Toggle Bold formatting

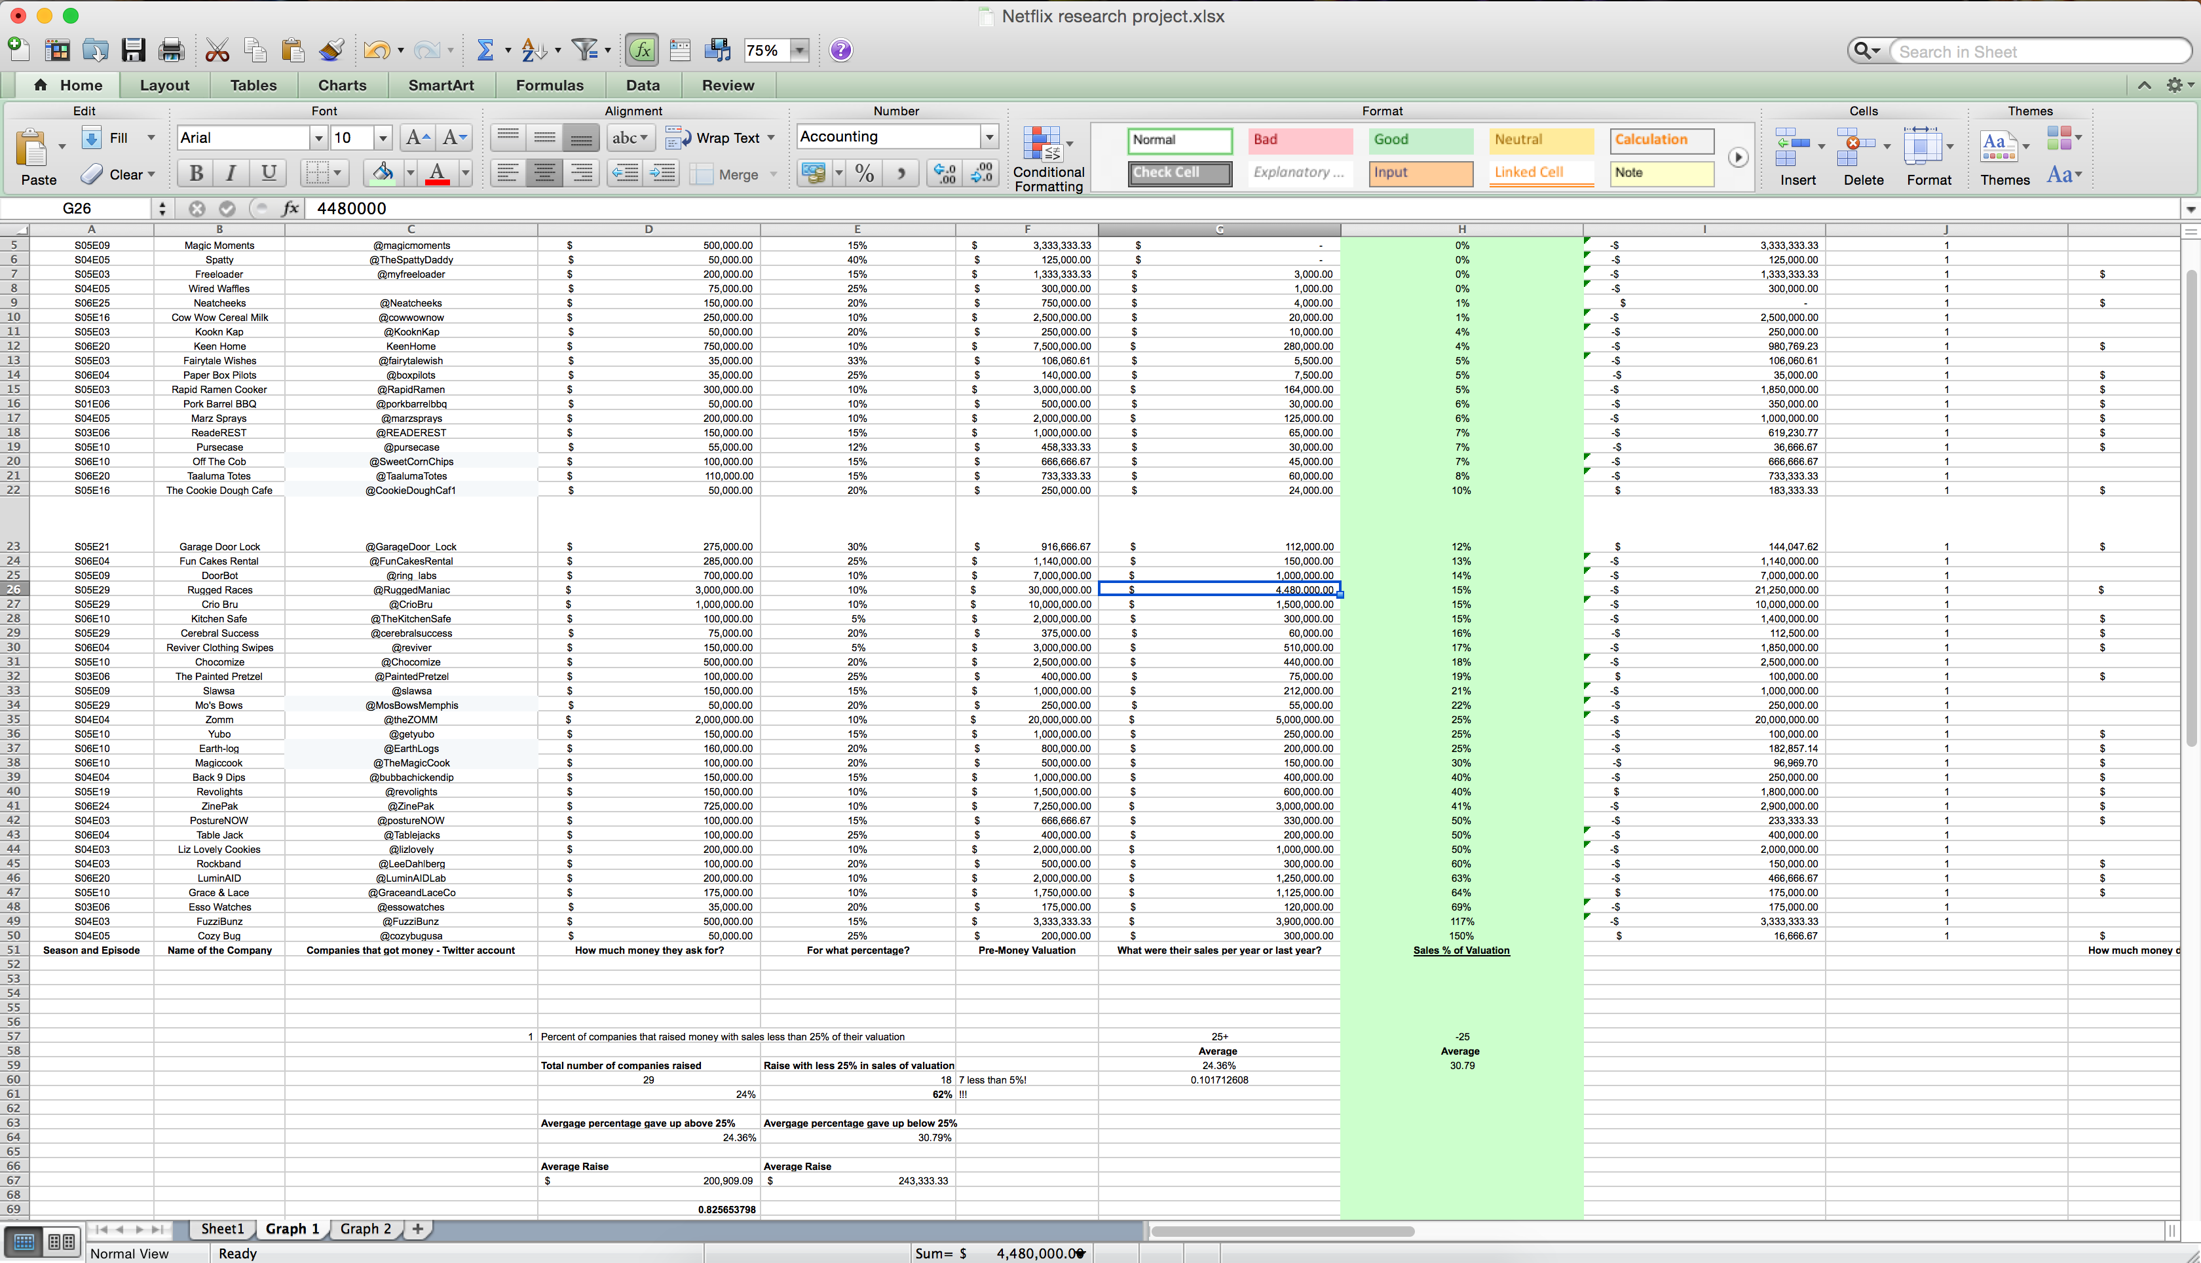tap(196, 174)
